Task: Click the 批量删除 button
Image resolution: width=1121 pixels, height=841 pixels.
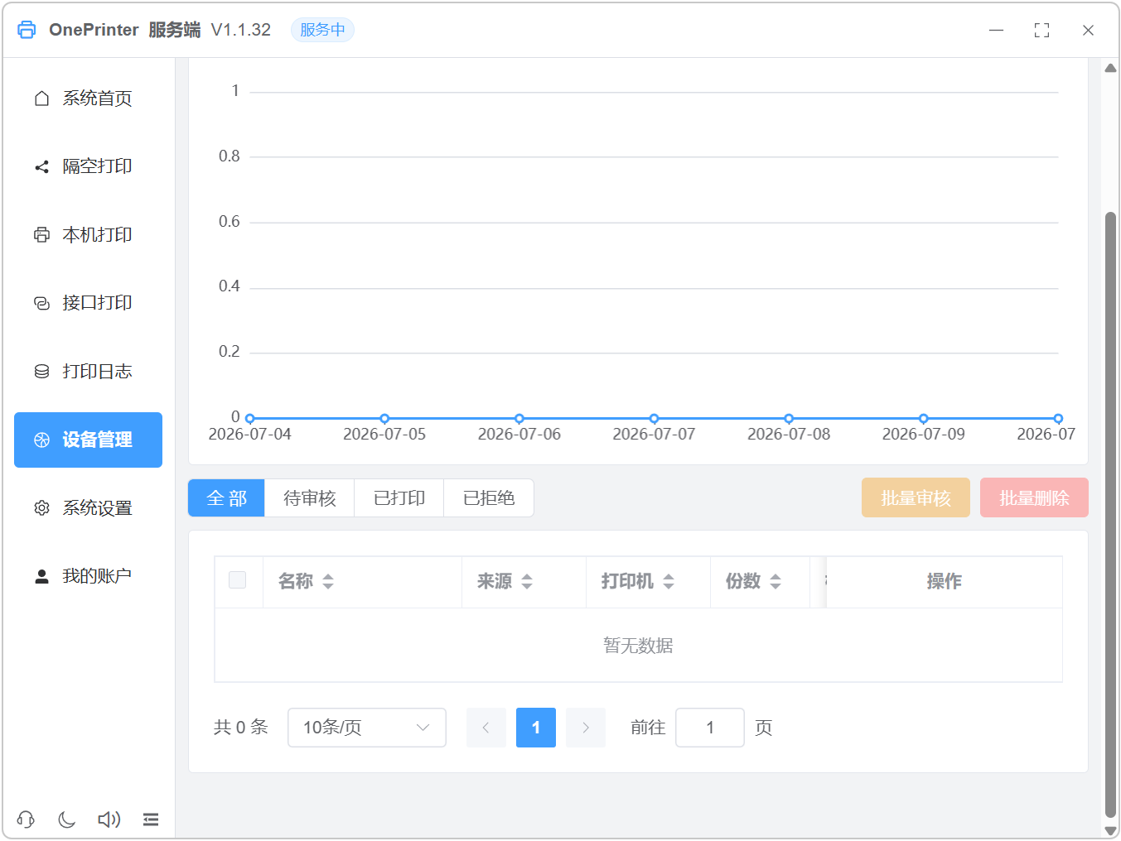Action: [1034, 498]
